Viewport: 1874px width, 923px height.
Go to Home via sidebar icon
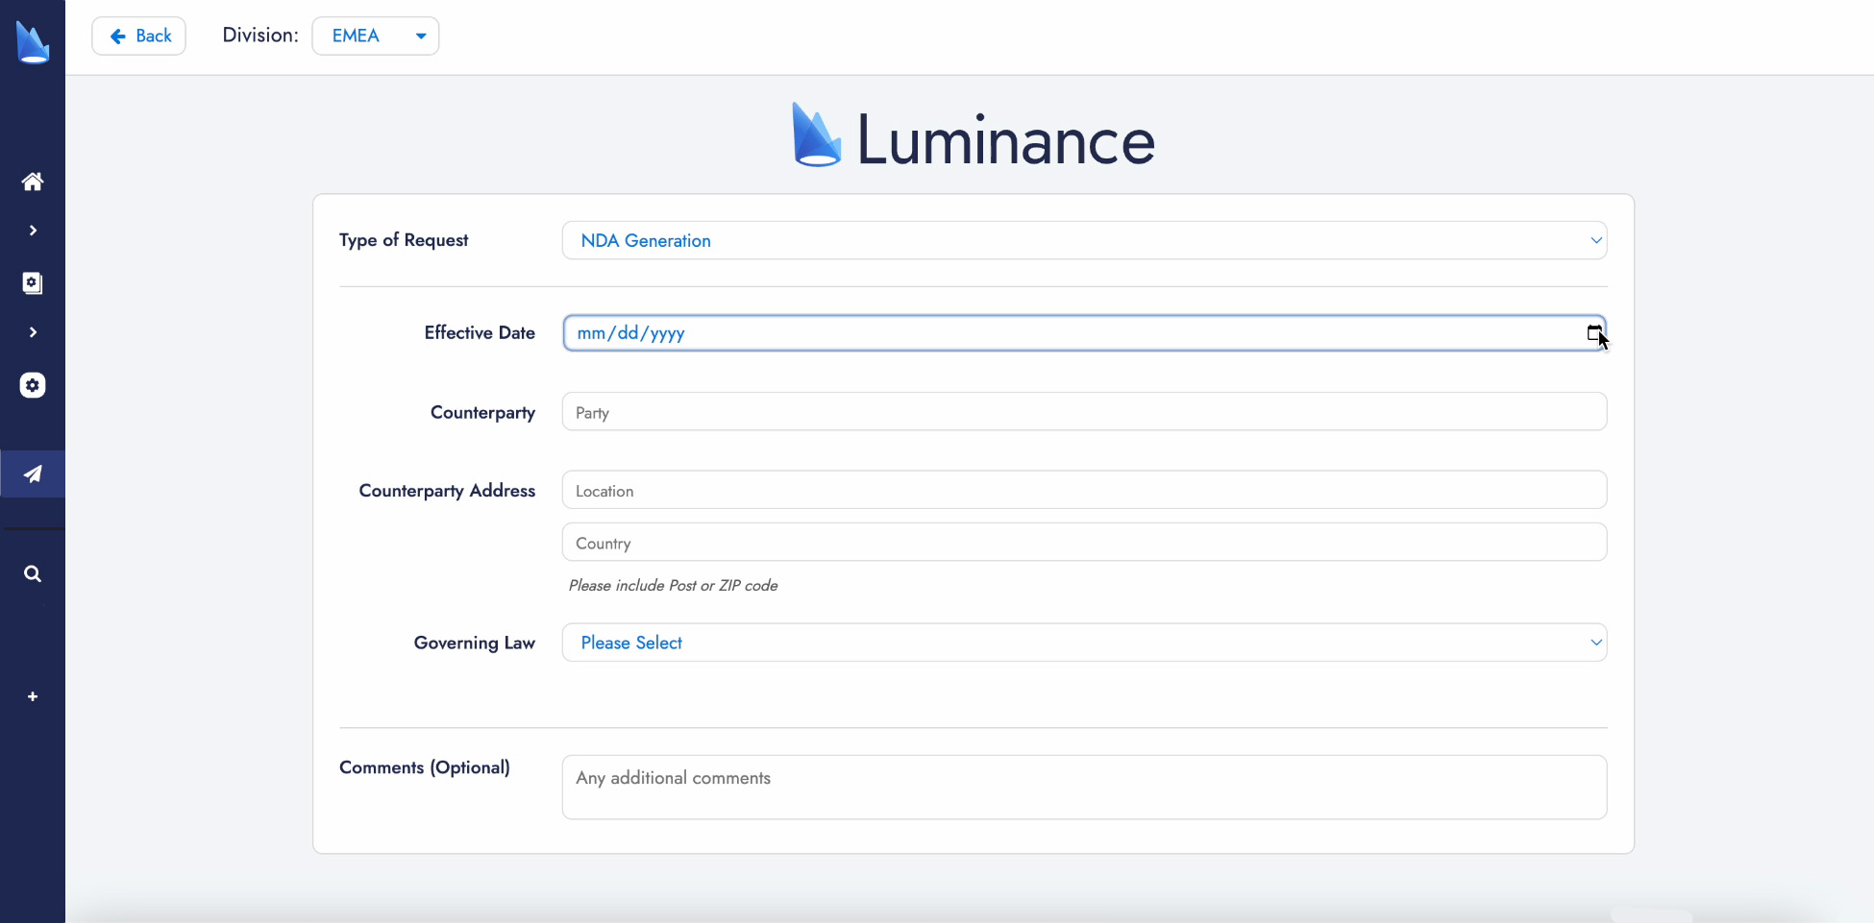[33, 182]
